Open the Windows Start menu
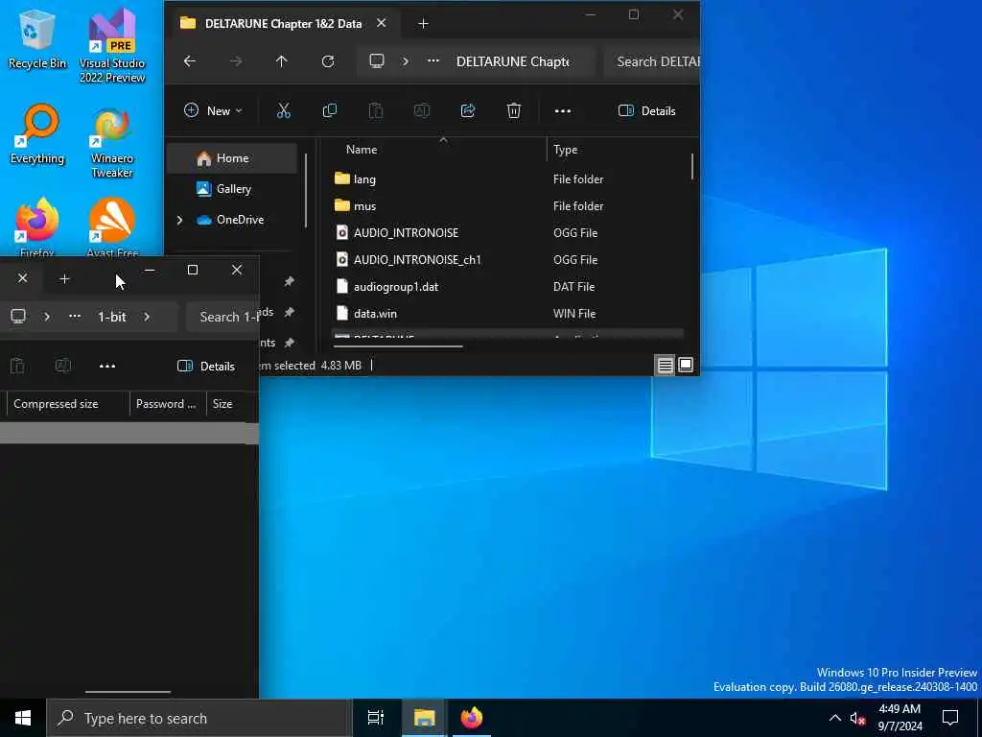Viewport: 982px width, 737px height. tap(23, 718)
